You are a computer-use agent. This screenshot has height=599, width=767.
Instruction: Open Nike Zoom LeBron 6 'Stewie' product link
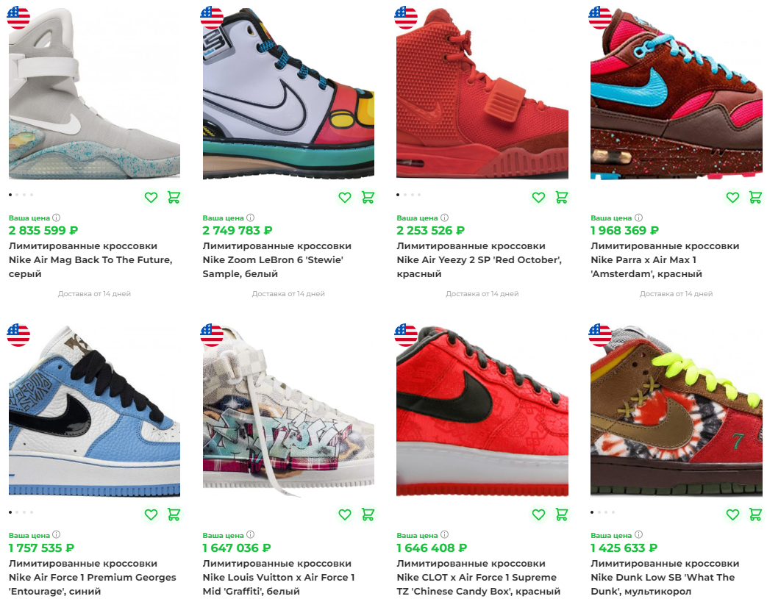(x=277, y=259)
